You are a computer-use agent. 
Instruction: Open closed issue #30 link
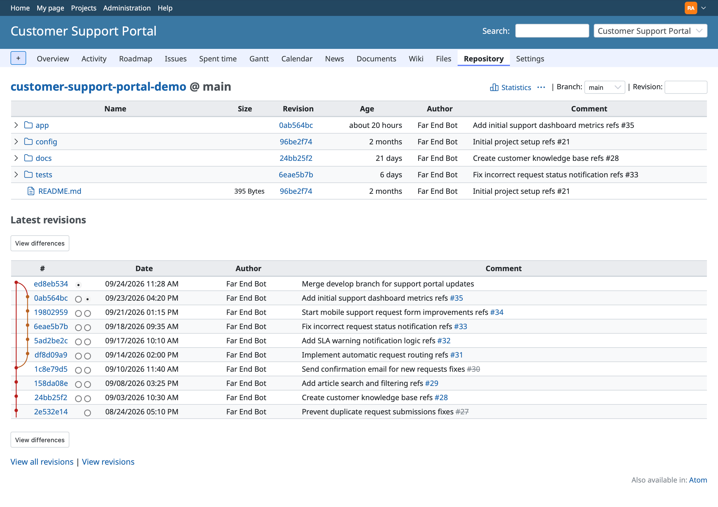(x=473, y=369)
